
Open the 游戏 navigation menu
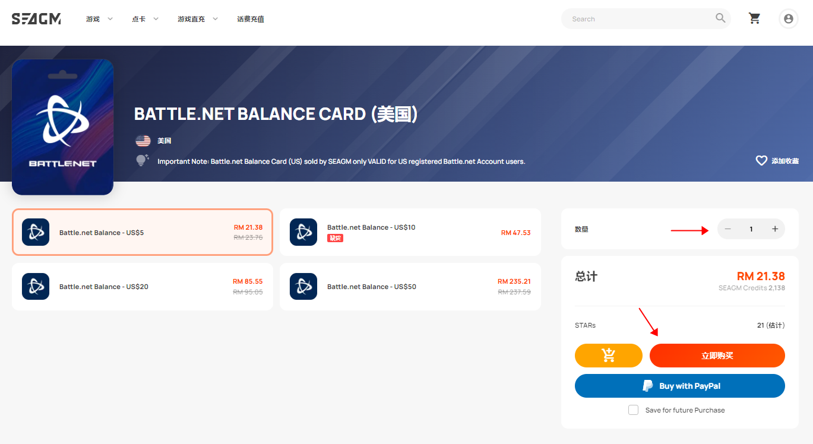pos(93,19)
